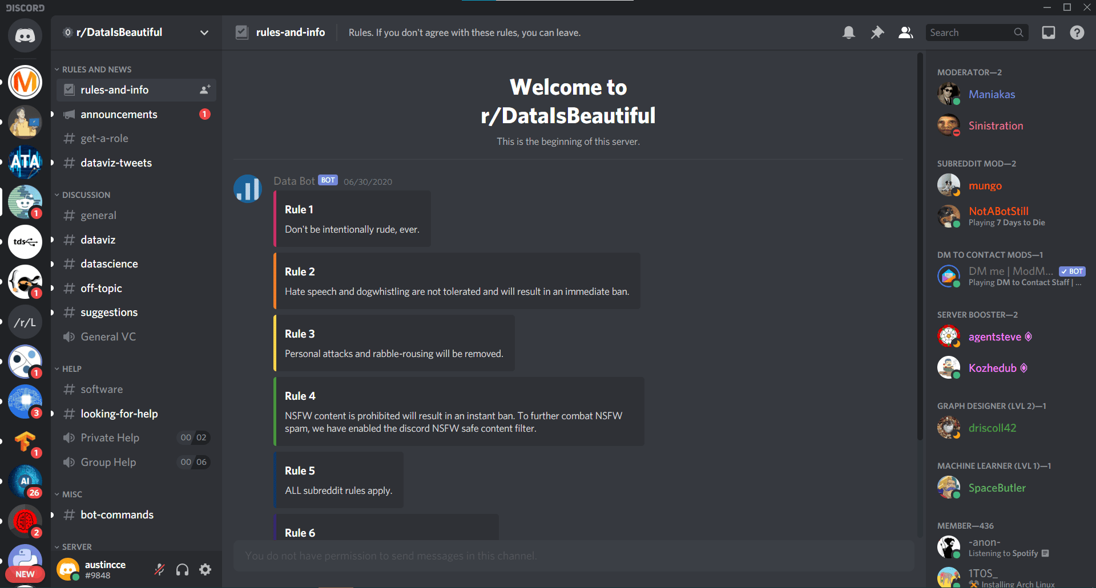
Task: Open the Python server marked NEW
Action: (25, 561)
